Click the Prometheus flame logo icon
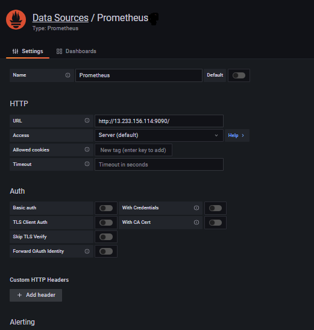 [x=16, y=19]
